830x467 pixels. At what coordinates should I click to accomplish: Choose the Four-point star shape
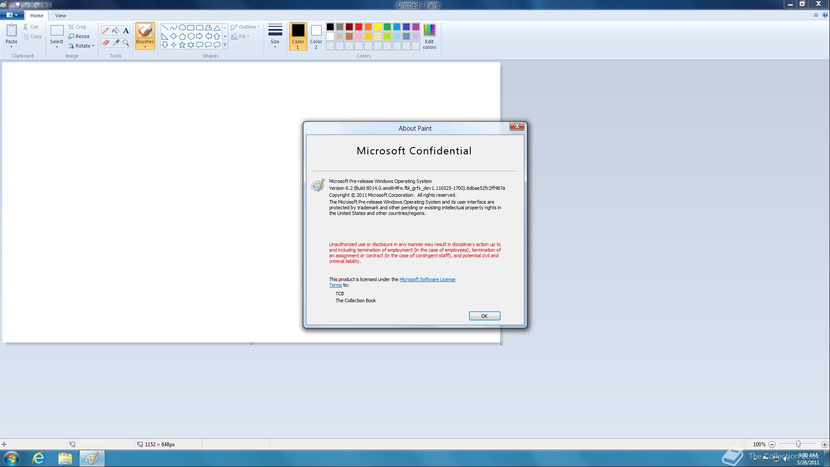pyautogui.click(x=173, y=45)
